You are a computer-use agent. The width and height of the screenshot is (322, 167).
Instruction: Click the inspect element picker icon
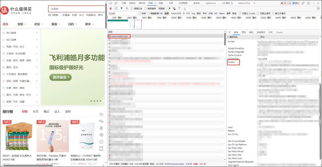110,3
